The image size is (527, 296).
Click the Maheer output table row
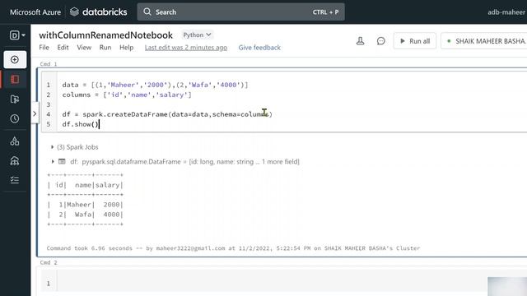click(86, 205)
